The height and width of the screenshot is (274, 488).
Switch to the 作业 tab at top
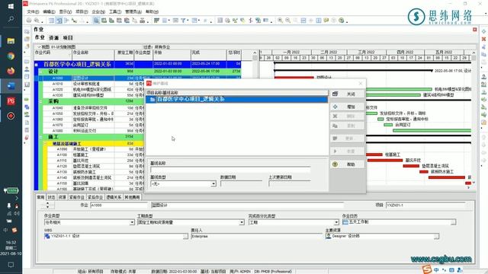(40, 37)
